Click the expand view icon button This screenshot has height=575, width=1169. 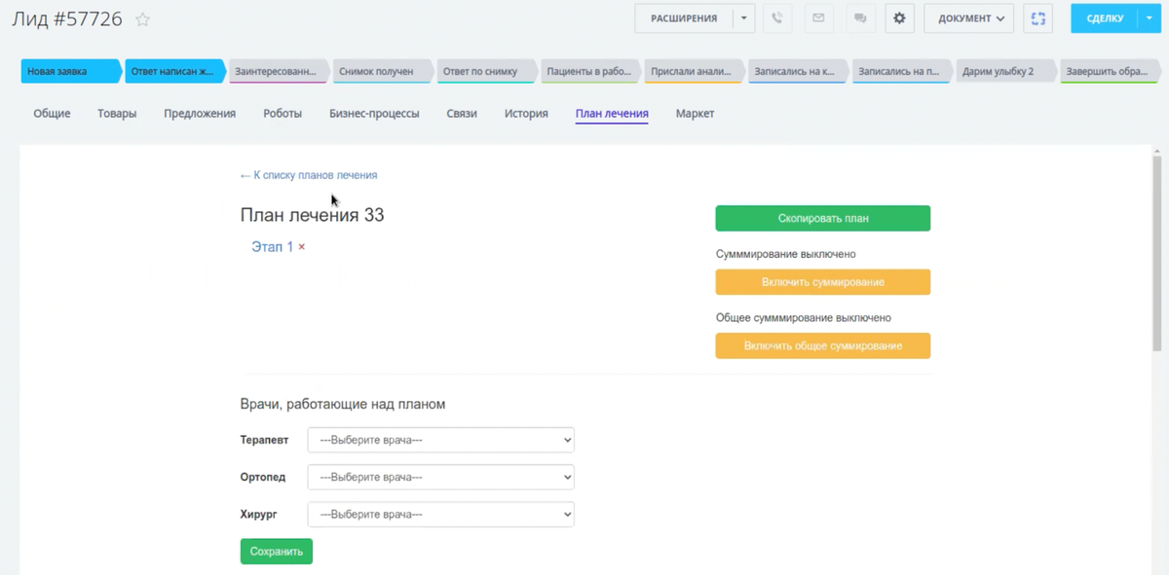pyautogui.click(x=1038, y=18)
